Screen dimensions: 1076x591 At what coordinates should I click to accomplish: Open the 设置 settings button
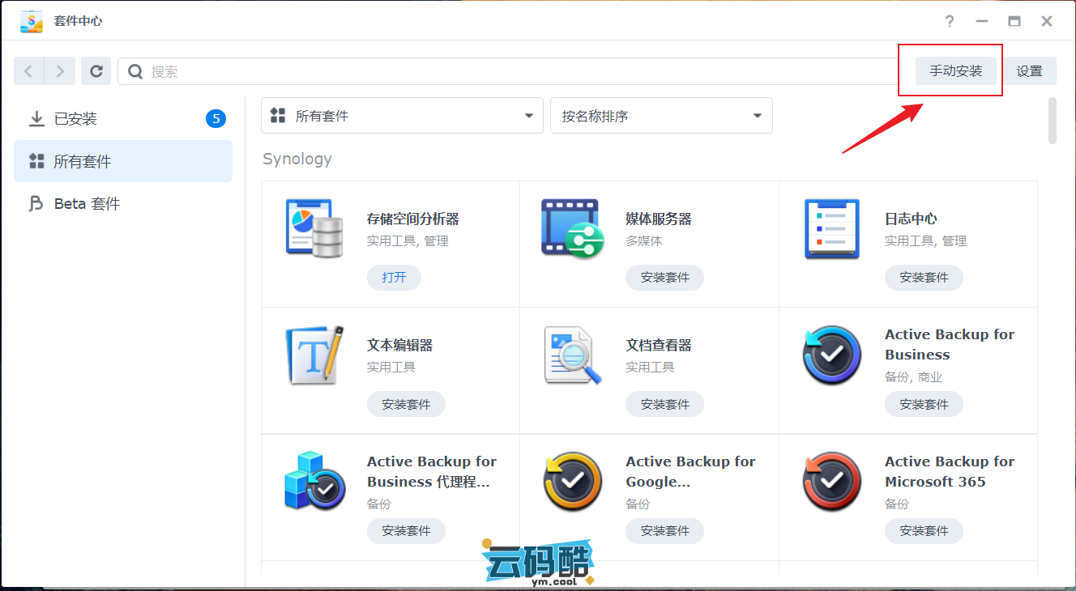click(1029, 71)
